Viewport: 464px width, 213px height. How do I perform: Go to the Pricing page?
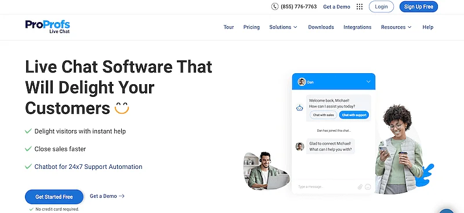[x=252, y=27]
